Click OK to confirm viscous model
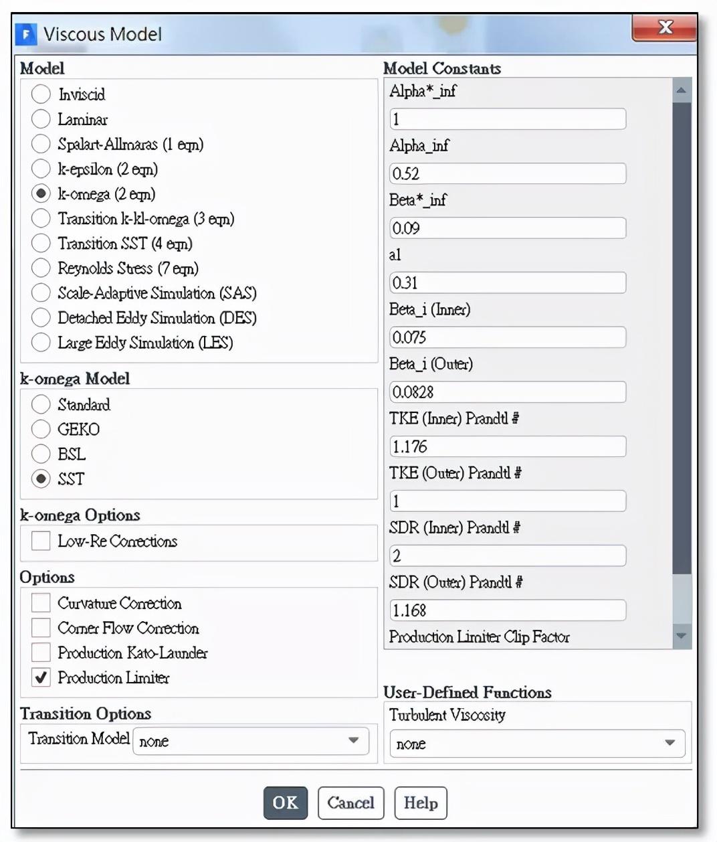The width and height of the screenshot is (717, 842). (x=286, y=803)
